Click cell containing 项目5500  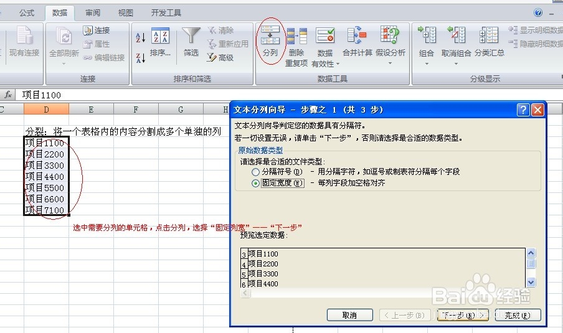point(46,187)
